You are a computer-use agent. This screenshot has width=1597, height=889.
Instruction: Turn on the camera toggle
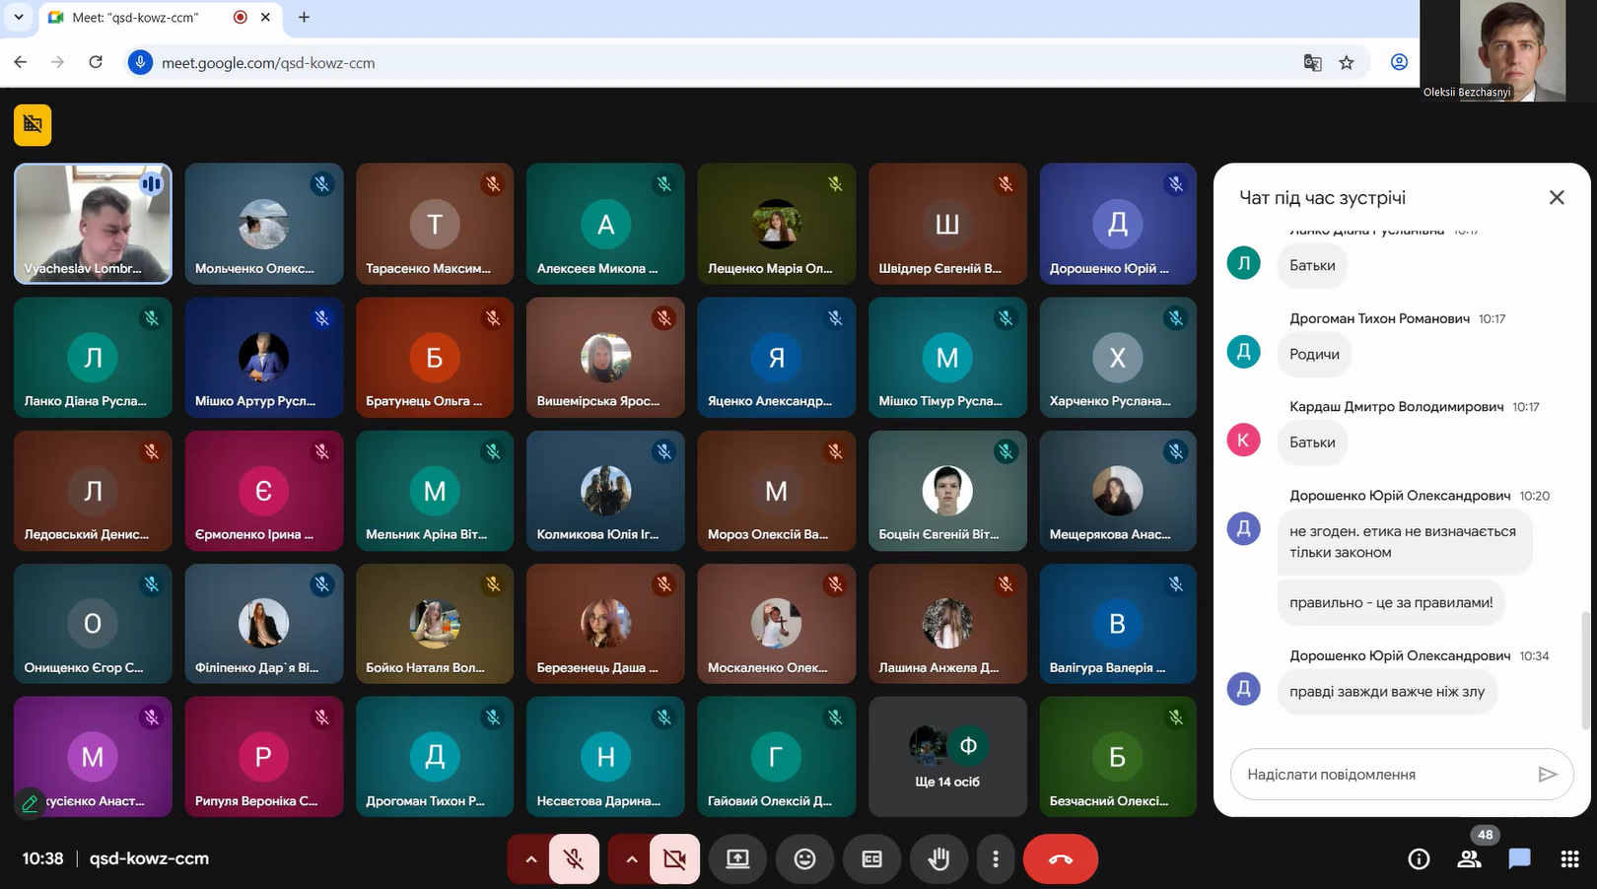pyautogui.click(x=674, y=859)
